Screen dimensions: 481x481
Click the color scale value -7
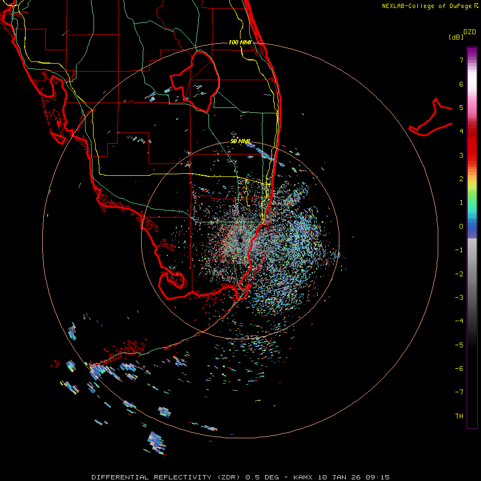pos(459,392)
